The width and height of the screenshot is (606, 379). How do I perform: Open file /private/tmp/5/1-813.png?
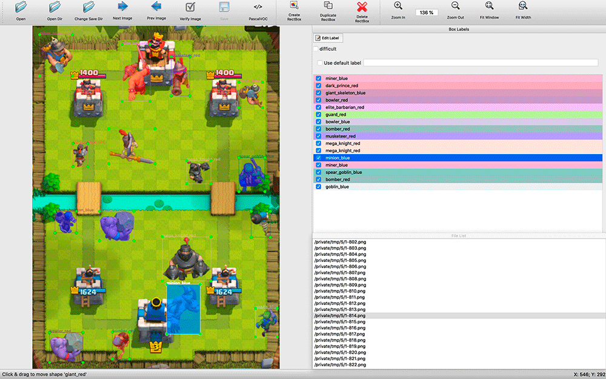point(340,309)
